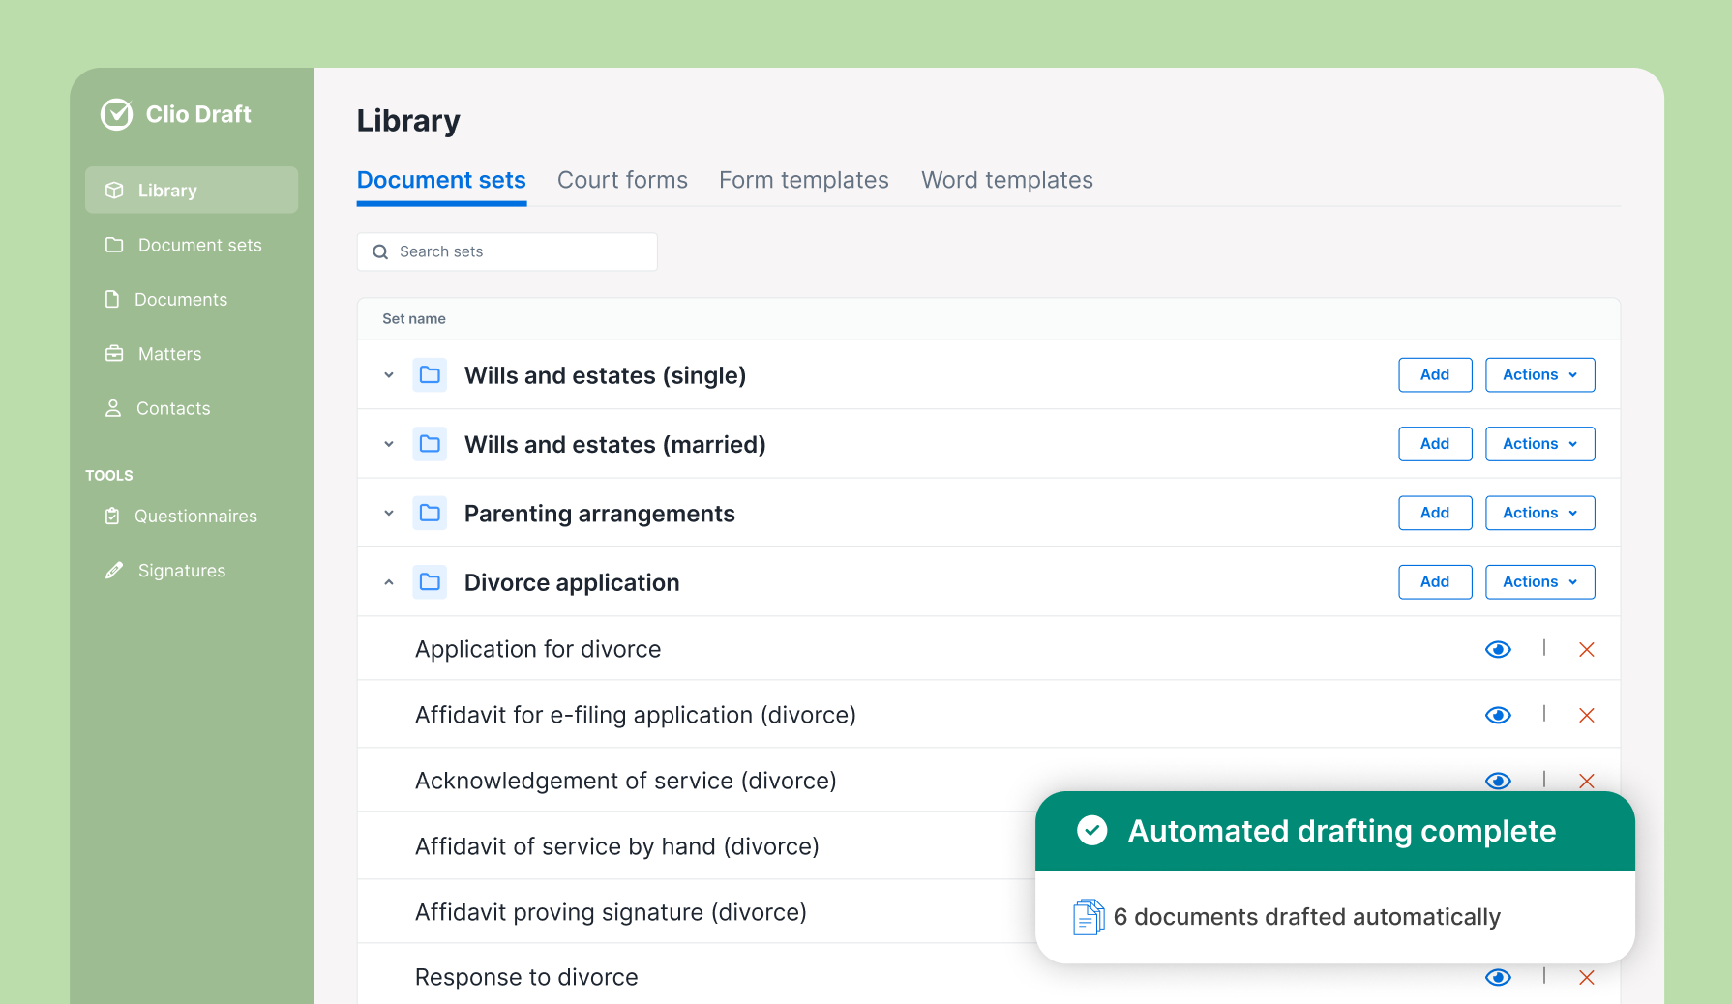Open Actions dropdown for Divorce application
The height and width of the screenshot is (1004, 1732).
[x=1539, y=581]
